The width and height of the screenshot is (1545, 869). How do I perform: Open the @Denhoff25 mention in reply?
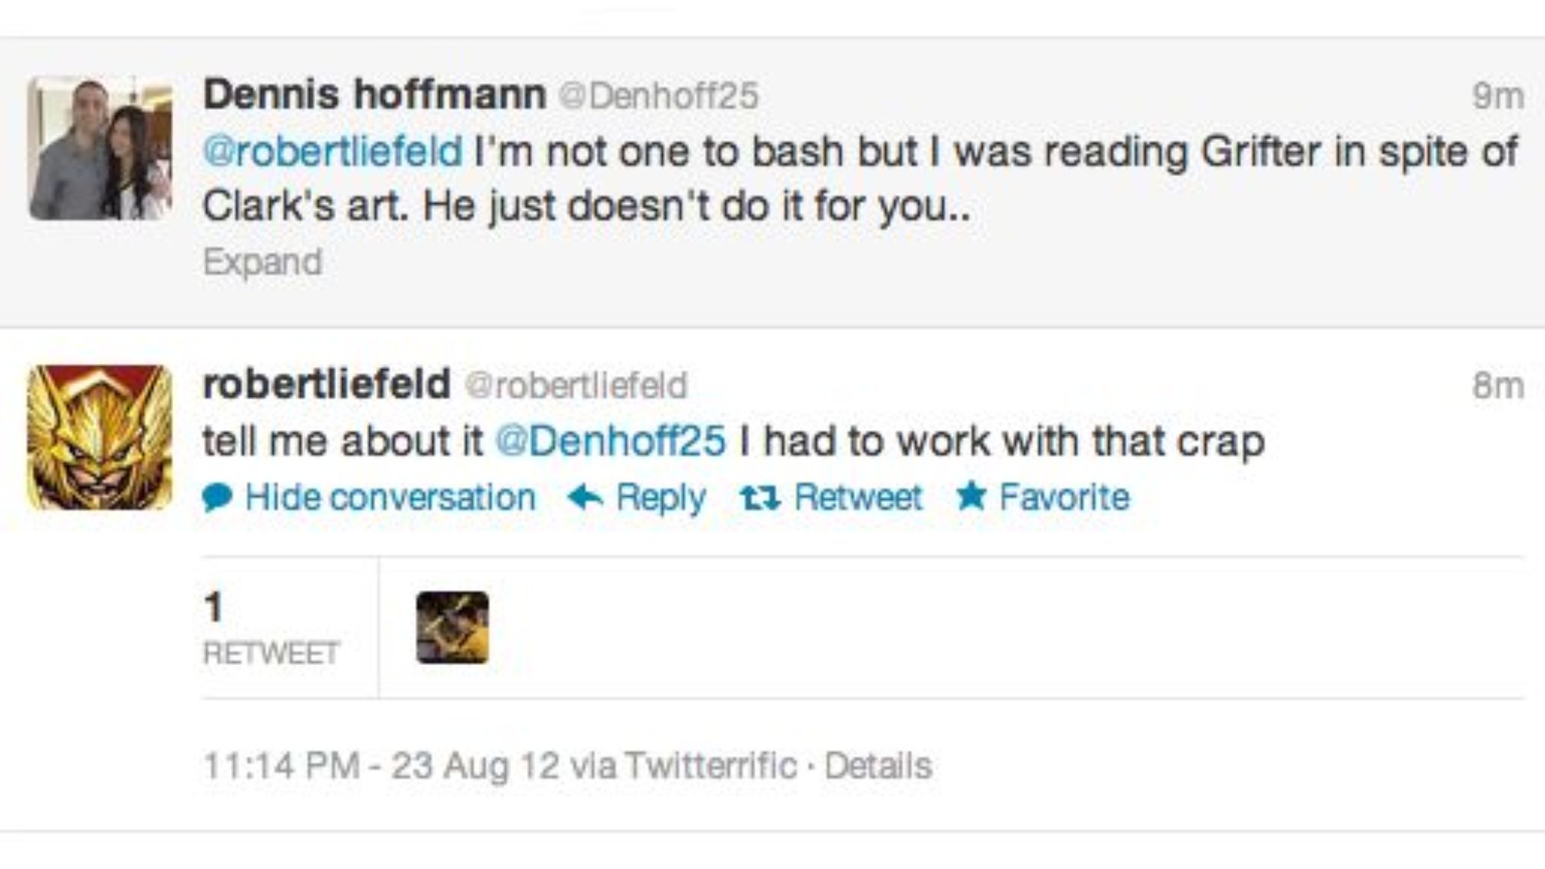tap(610, 441)
